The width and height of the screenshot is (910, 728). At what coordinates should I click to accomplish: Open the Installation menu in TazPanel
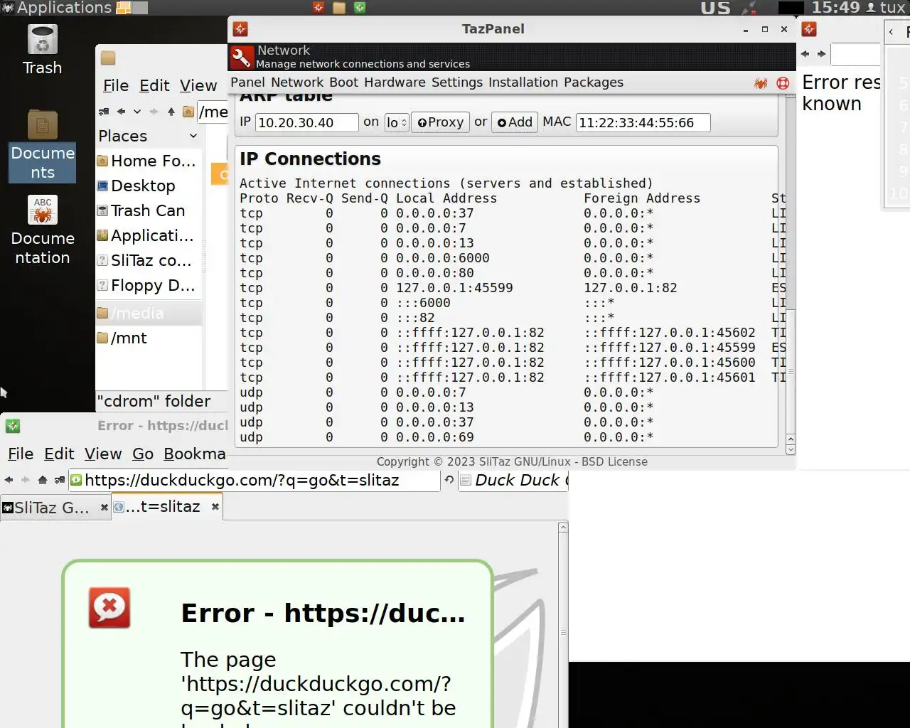523,82
